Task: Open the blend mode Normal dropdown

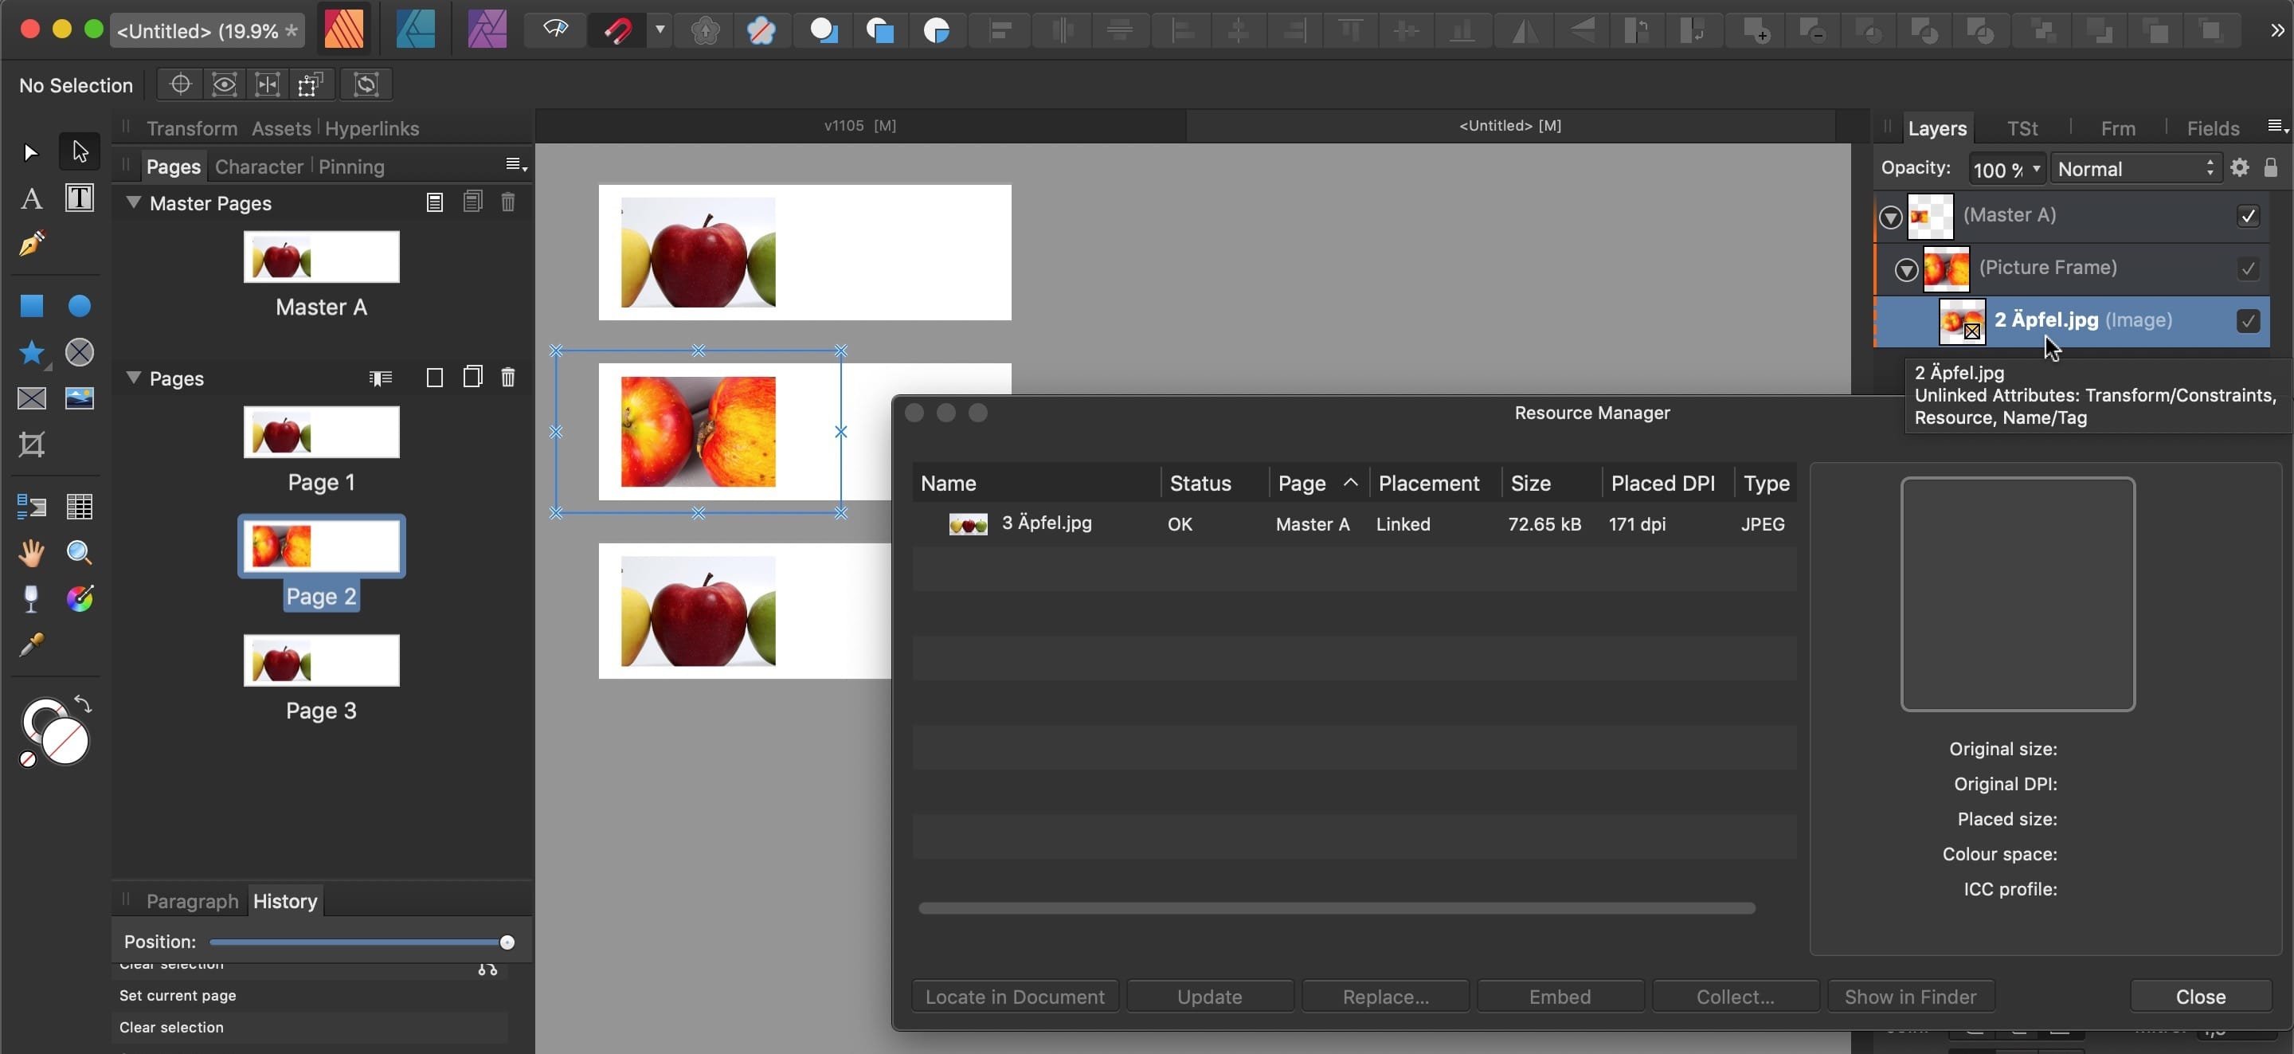Action: (2135, 168)
